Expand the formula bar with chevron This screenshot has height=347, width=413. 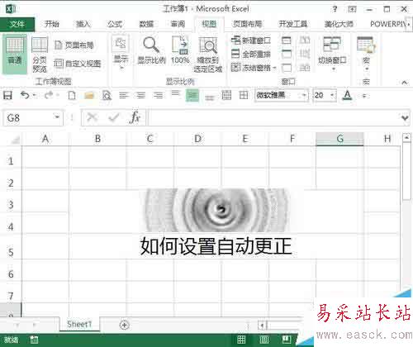tap(405, 118)
